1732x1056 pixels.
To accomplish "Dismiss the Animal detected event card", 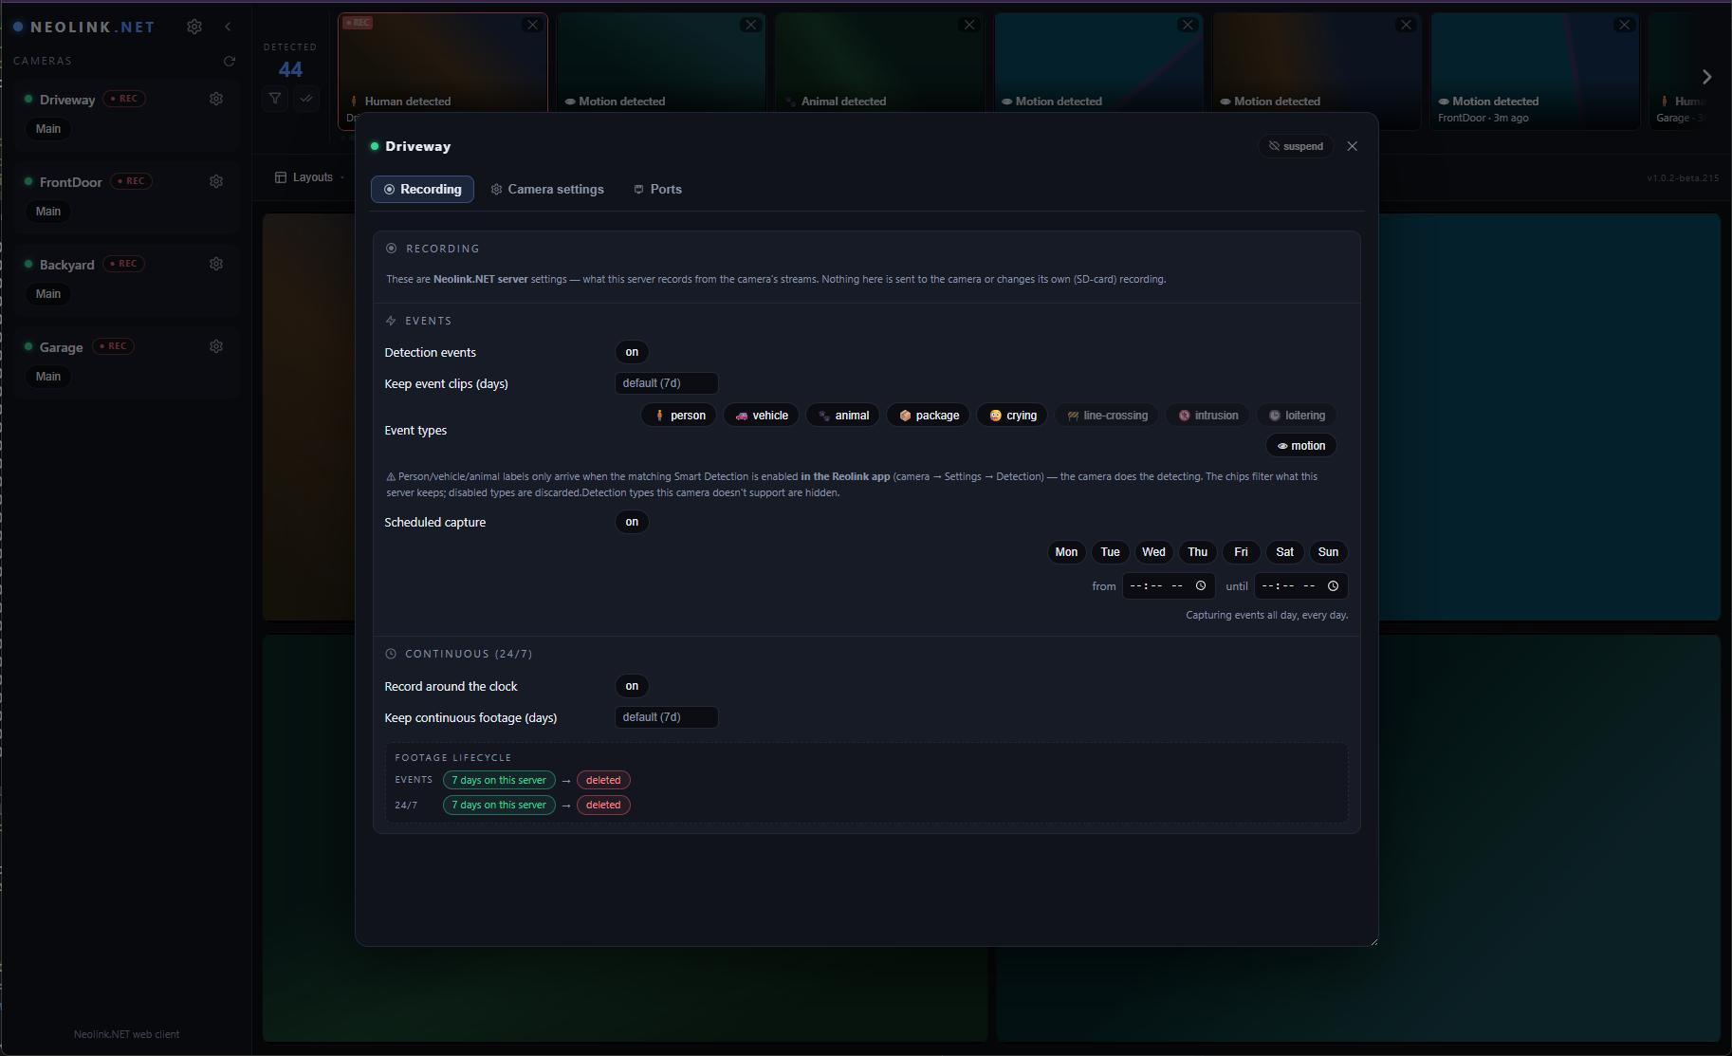I will (969, 25).
